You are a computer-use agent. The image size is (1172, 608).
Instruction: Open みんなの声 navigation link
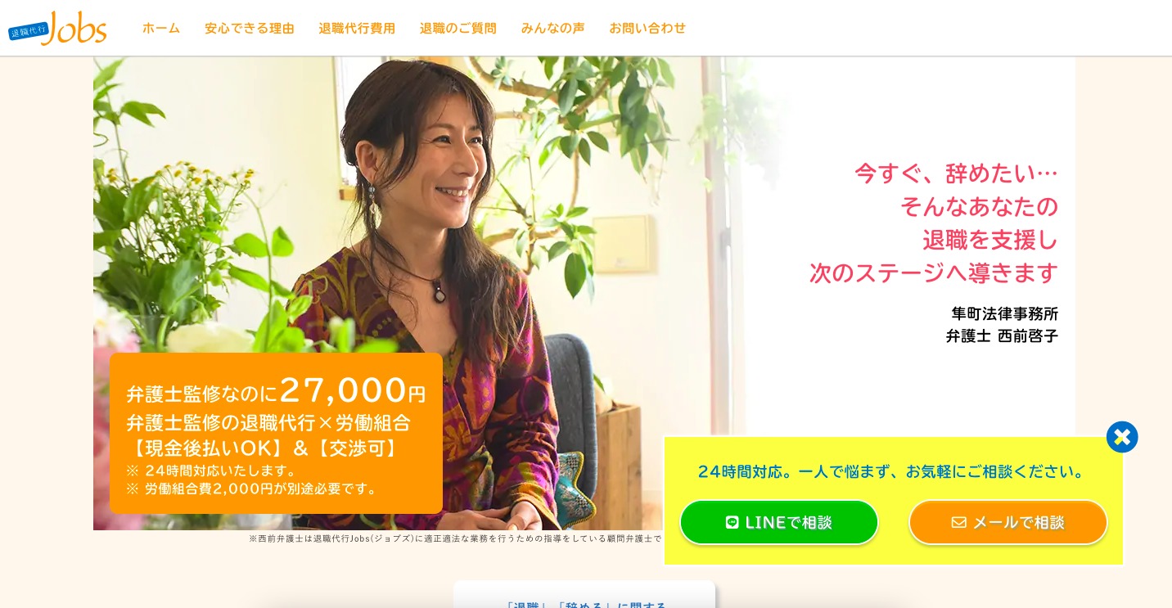552,28
